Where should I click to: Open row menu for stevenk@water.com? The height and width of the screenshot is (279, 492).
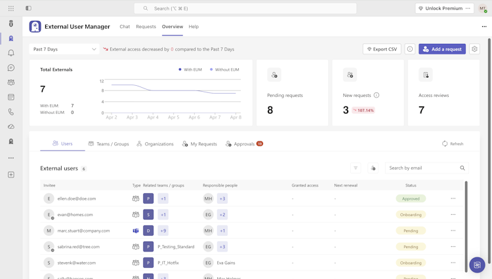coord(453,263)
